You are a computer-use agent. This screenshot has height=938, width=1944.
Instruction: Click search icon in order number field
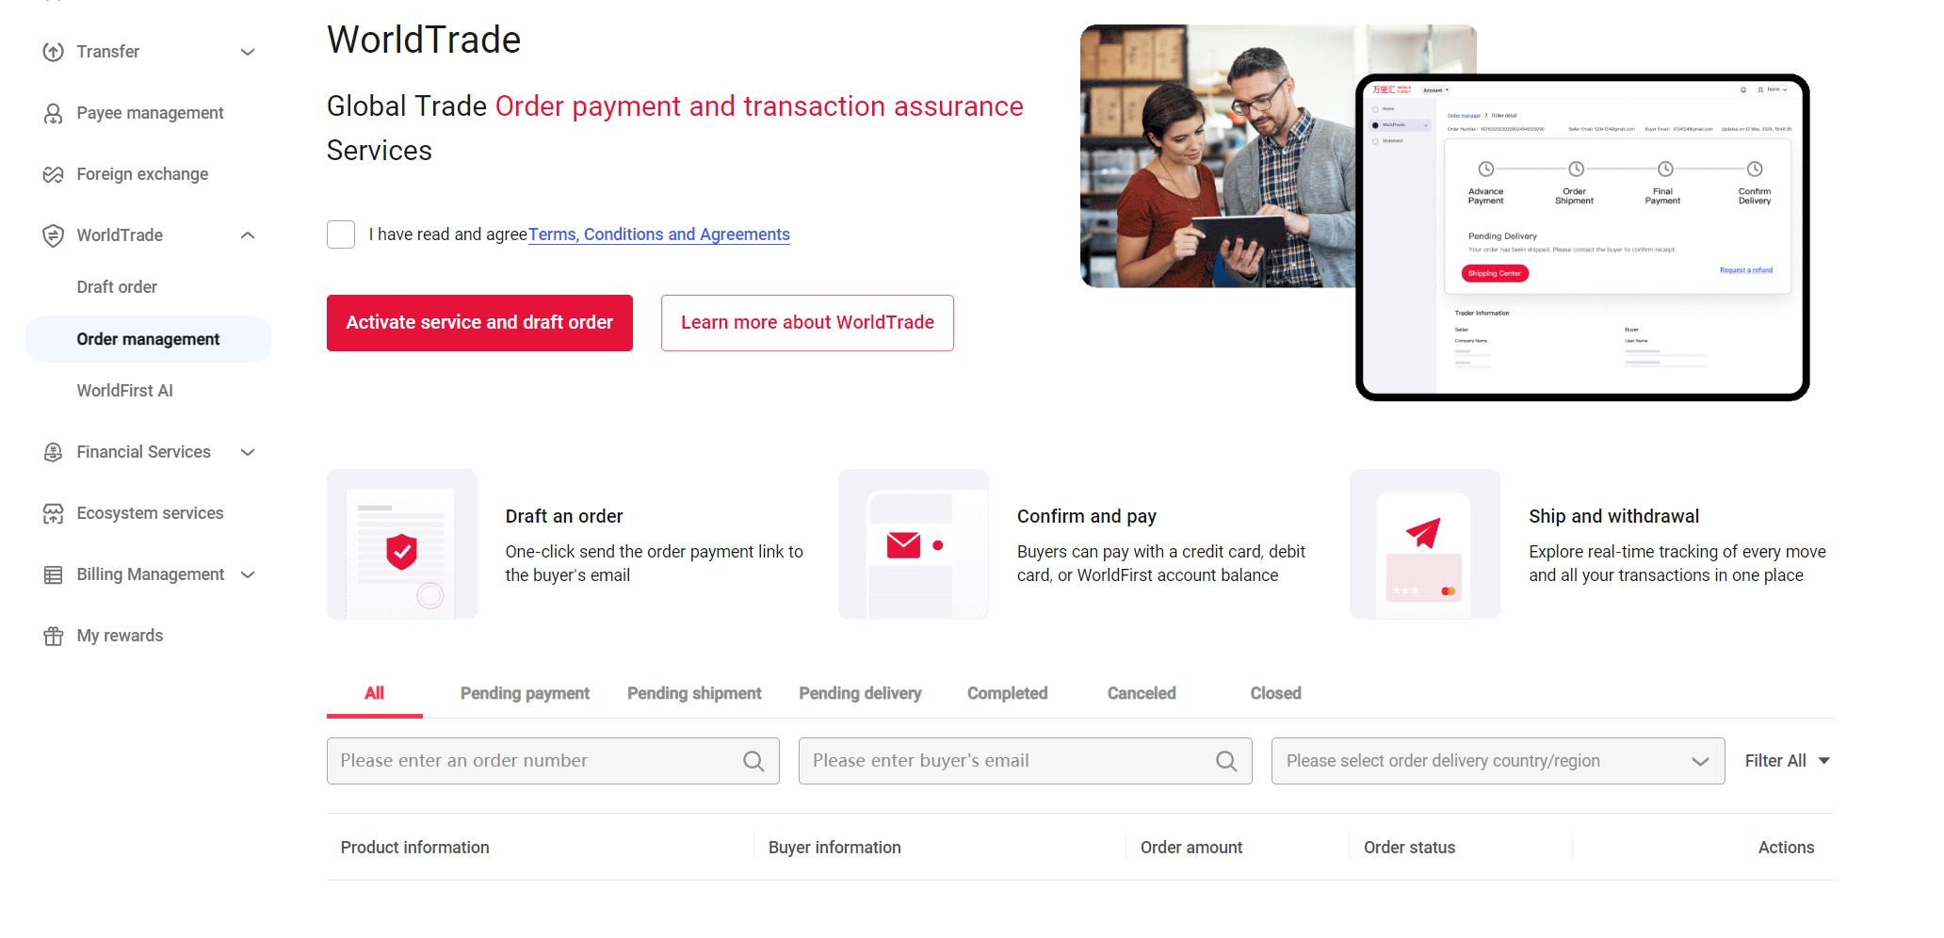point(753,761)
